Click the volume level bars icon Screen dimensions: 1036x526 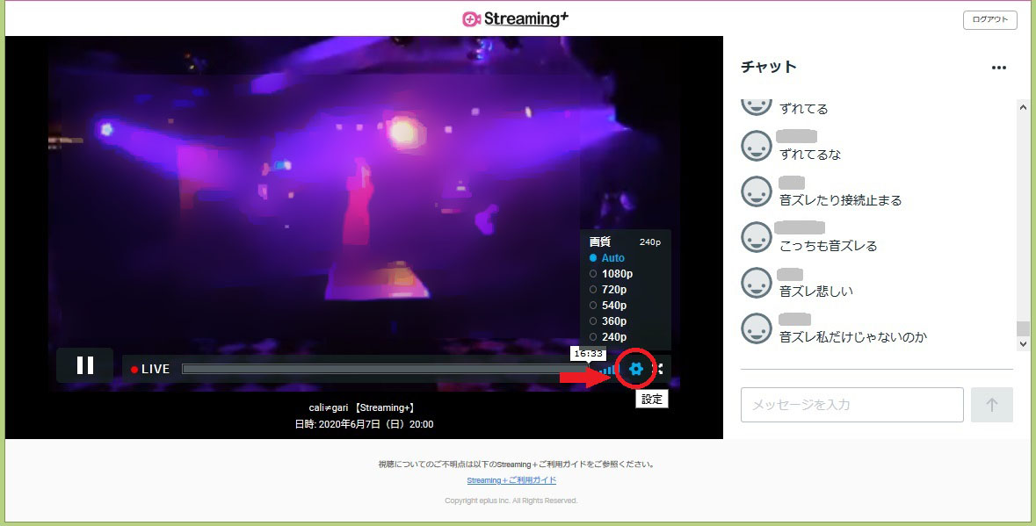[x=608, y=370]
